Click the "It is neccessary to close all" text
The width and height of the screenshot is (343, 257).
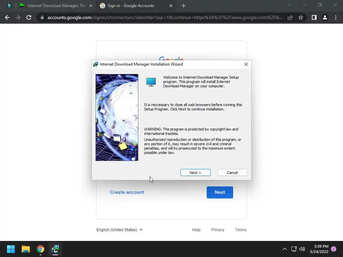coord(193,107)
